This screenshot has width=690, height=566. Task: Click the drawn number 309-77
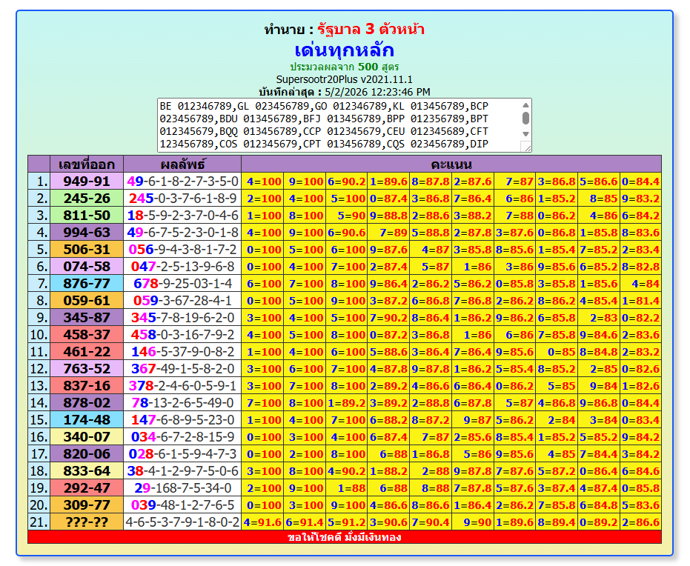point(87,505)
